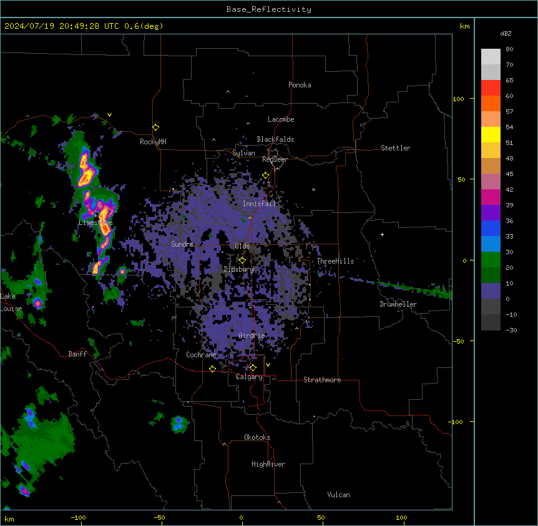Click the Limestone label over the storm cell
Viewport: 538px width, 526px height.
pyautogui.click(x=95, y=222)
